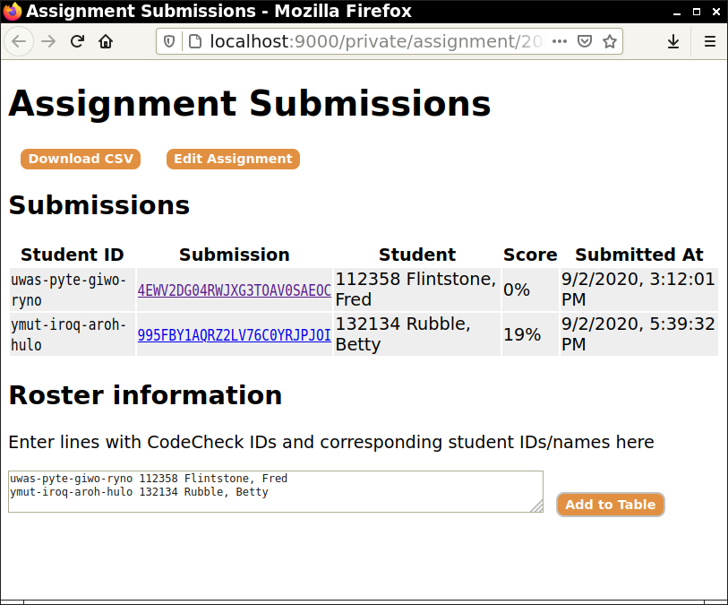
Task: Open Betty Rubble's submission link
Action: point(234,335)
